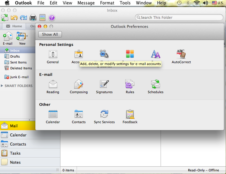Click the My Day toolbar icon
The image size is (226, 174).
(42, 18)
